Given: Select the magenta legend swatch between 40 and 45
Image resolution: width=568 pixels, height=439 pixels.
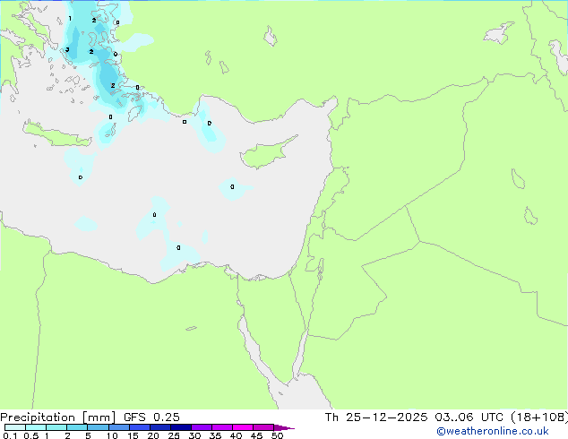Looking at the screenshot, I should pos(243,427).
